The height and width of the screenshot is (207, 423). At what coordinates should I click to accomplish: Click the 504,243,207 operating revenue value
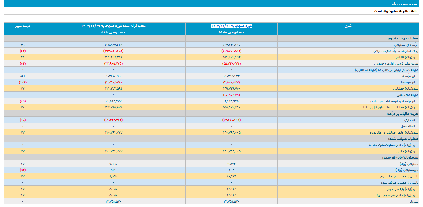pyautogui.click(x=231, y=45)
